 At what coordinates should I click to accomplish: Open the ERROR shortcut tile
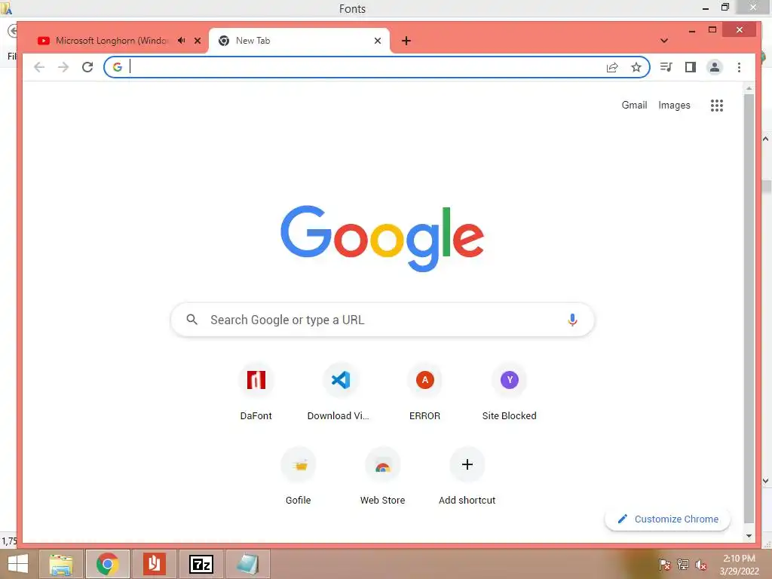click(425, 392)
